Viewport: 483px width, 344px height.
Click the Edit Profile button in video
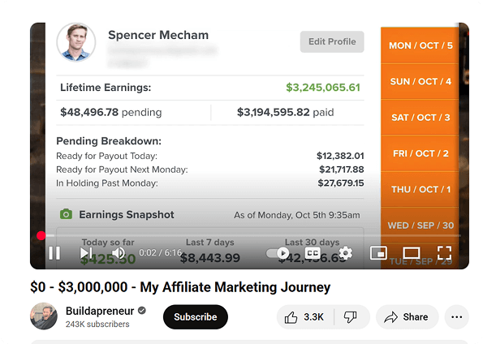coord(332,41)
